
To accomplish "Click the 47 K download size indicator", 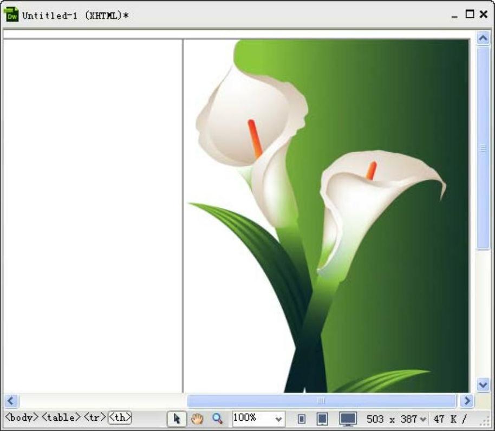I will pyautogui.click(x=450, y=419).
